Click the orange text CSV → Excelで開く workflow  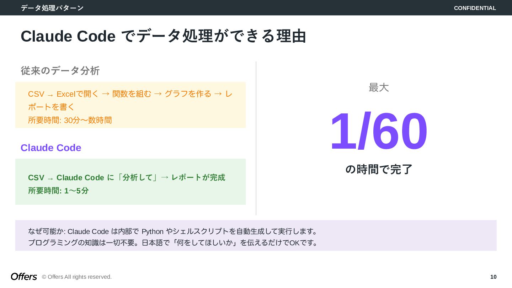tap(130, 100)
